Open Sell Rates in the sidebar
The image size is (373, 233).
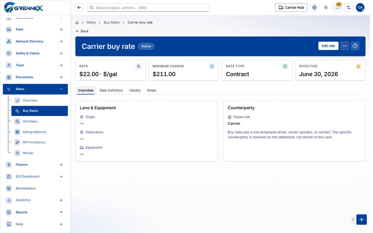pyautogui.click(x=40, y=121)
